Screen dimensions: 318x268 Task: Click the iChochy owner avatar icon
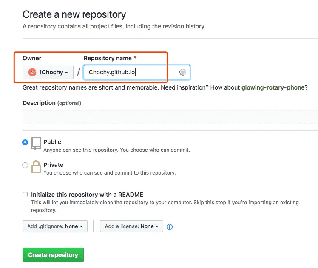coord(32,72)
